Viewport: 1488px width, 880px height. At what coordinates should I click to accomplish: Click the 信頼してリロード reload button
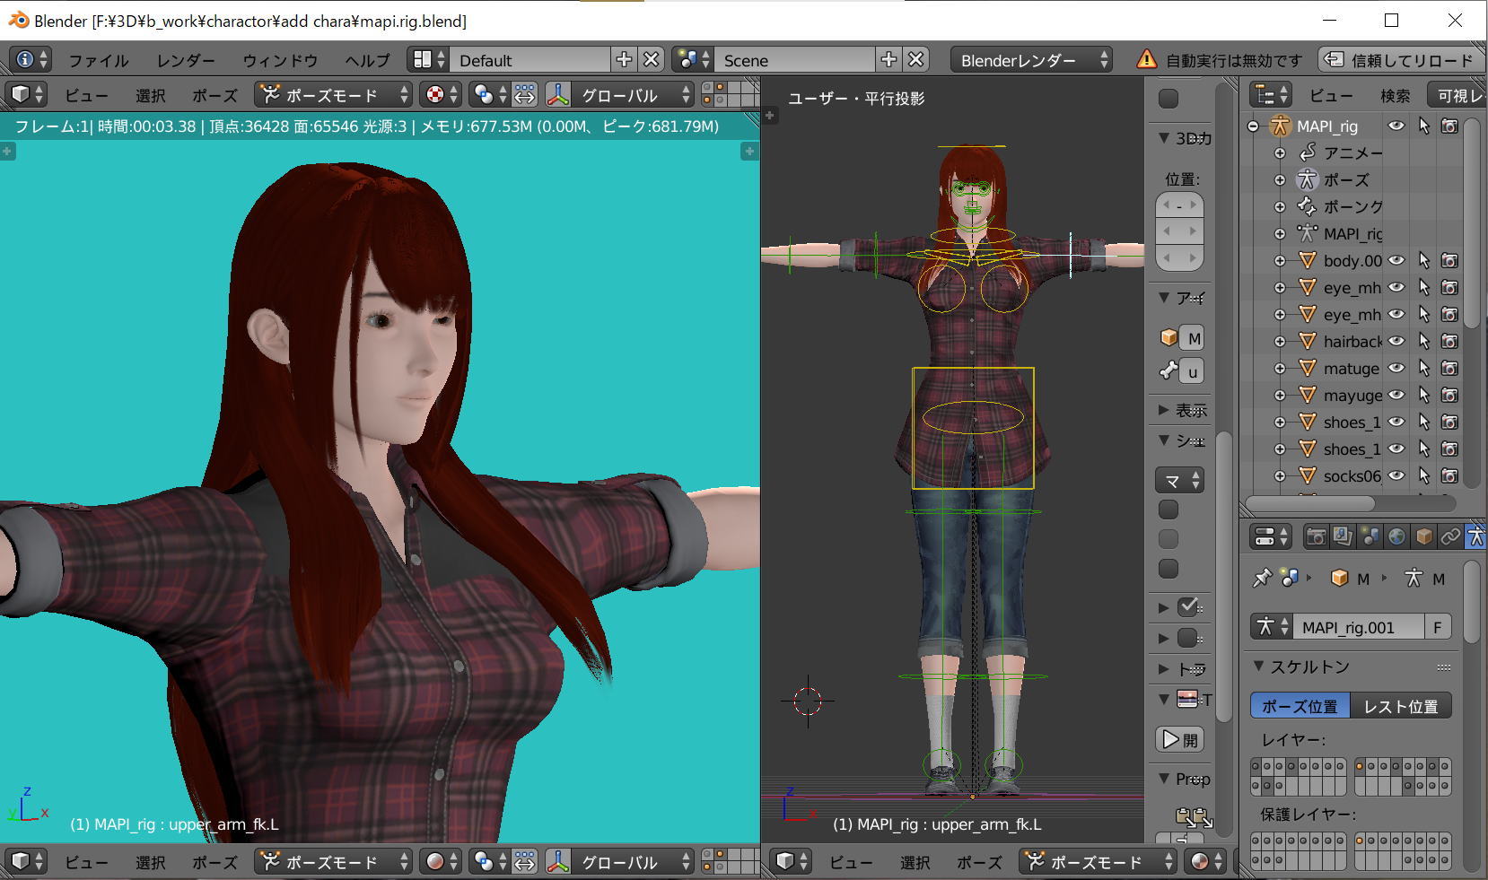[x=1401, y=60]
